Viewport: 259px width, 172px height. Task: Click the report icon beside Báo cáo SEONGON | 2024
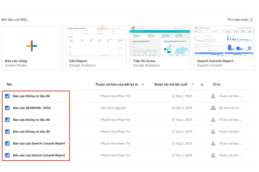pos(7,108)
